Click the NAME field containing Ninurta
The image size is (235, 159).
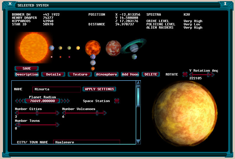coord(56,89)
